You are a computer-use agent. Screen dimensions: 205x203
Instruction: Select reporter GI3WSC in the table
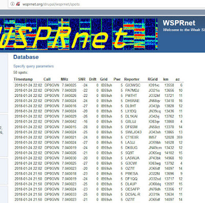click(x=133, y=85)
